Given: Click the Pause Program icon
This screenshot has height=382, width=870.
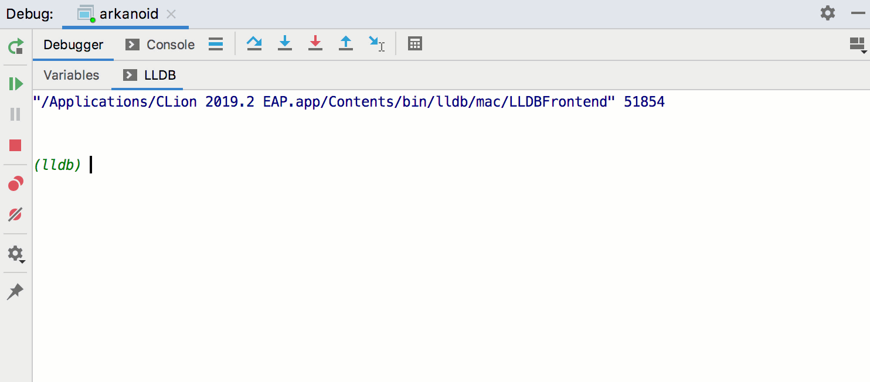Looking at the screenshot, I should tap(15, 114).
